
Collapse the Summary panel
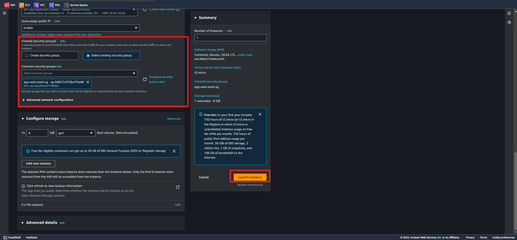195,18
